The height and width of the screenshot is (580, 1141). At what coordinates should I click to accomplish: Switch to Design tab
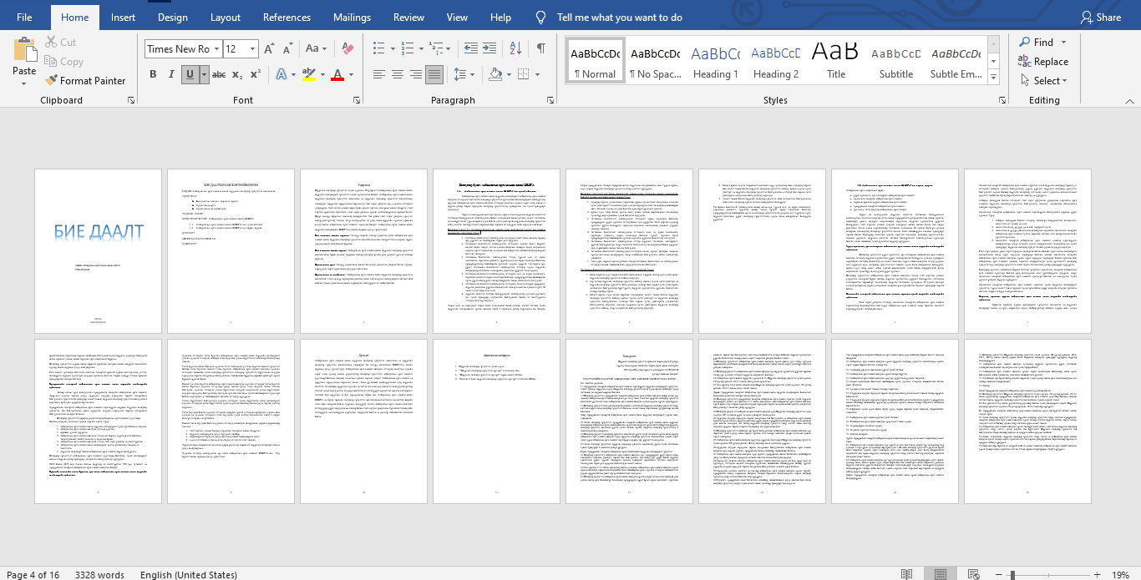click(x=173, y=17)
